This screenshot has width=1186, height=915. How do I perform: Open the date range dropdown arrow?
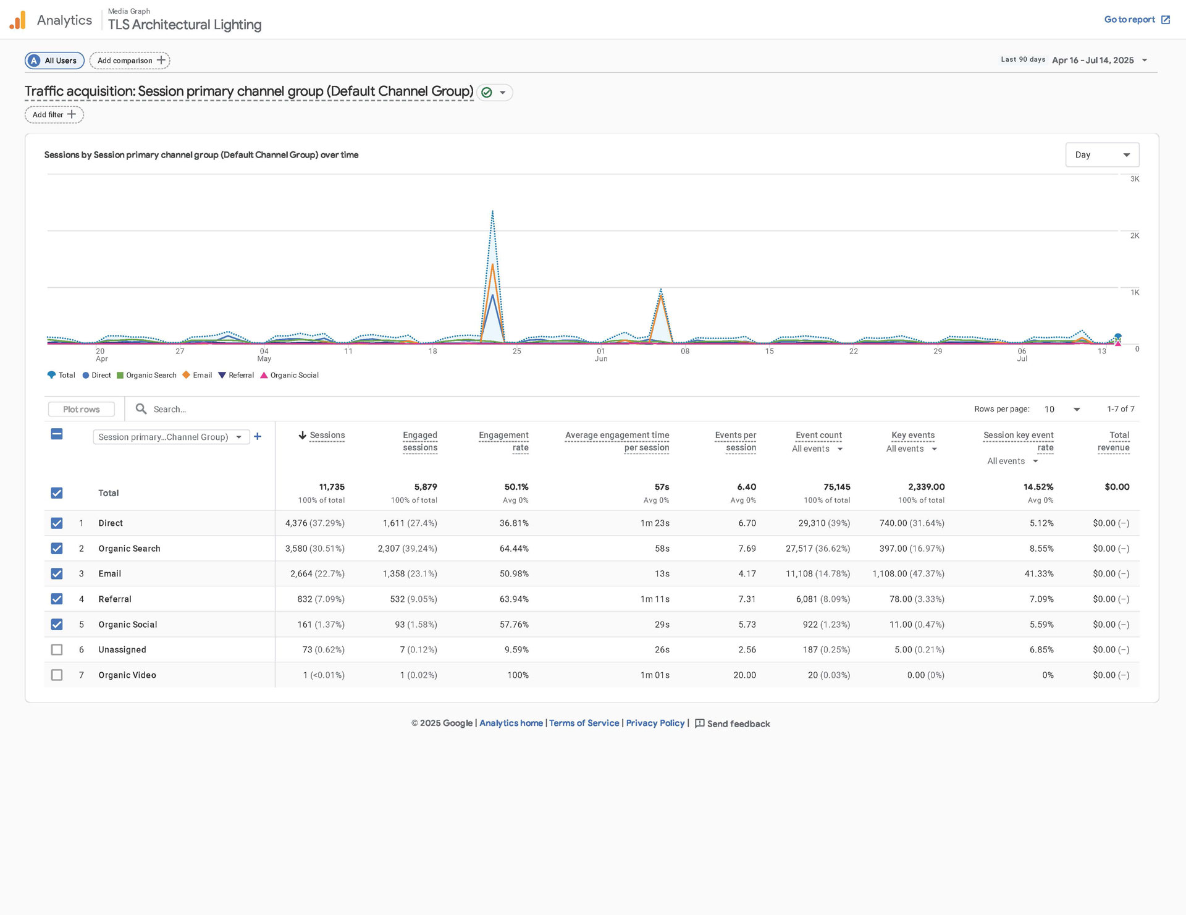point(1145,61)
